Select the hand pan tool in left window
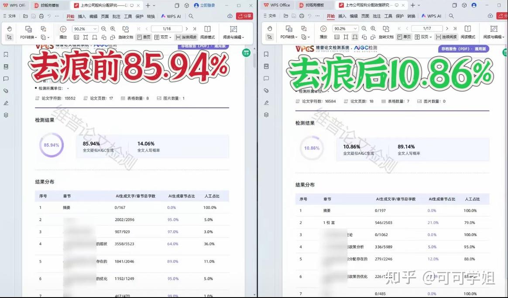This screenshot has height=298, width=508. click(10, 29)
